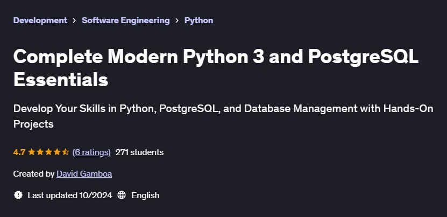Open the Software Engineering breadcrumb link

coord(126,20)
